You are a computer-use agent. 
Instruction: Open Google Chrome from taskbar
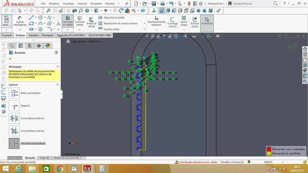[x=60, y=169]
